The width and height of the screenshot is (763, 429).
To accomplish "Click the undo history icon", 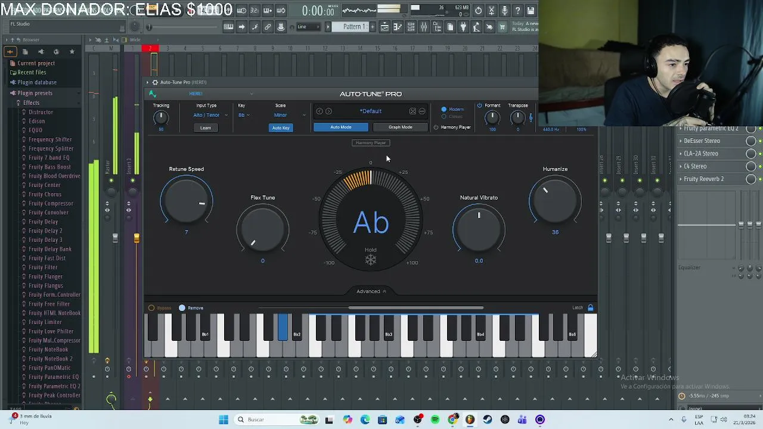I will click(x=478, y=10).
